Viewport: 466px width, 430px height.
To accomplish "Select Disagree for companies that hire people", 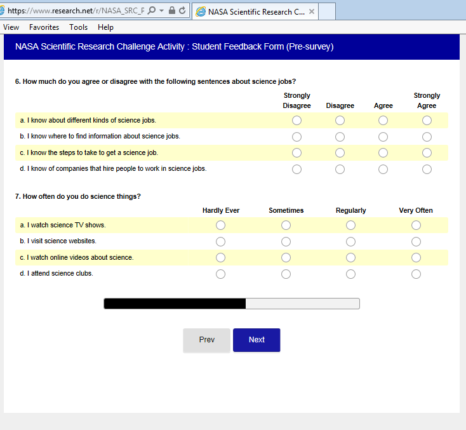I will coord(340,169).
